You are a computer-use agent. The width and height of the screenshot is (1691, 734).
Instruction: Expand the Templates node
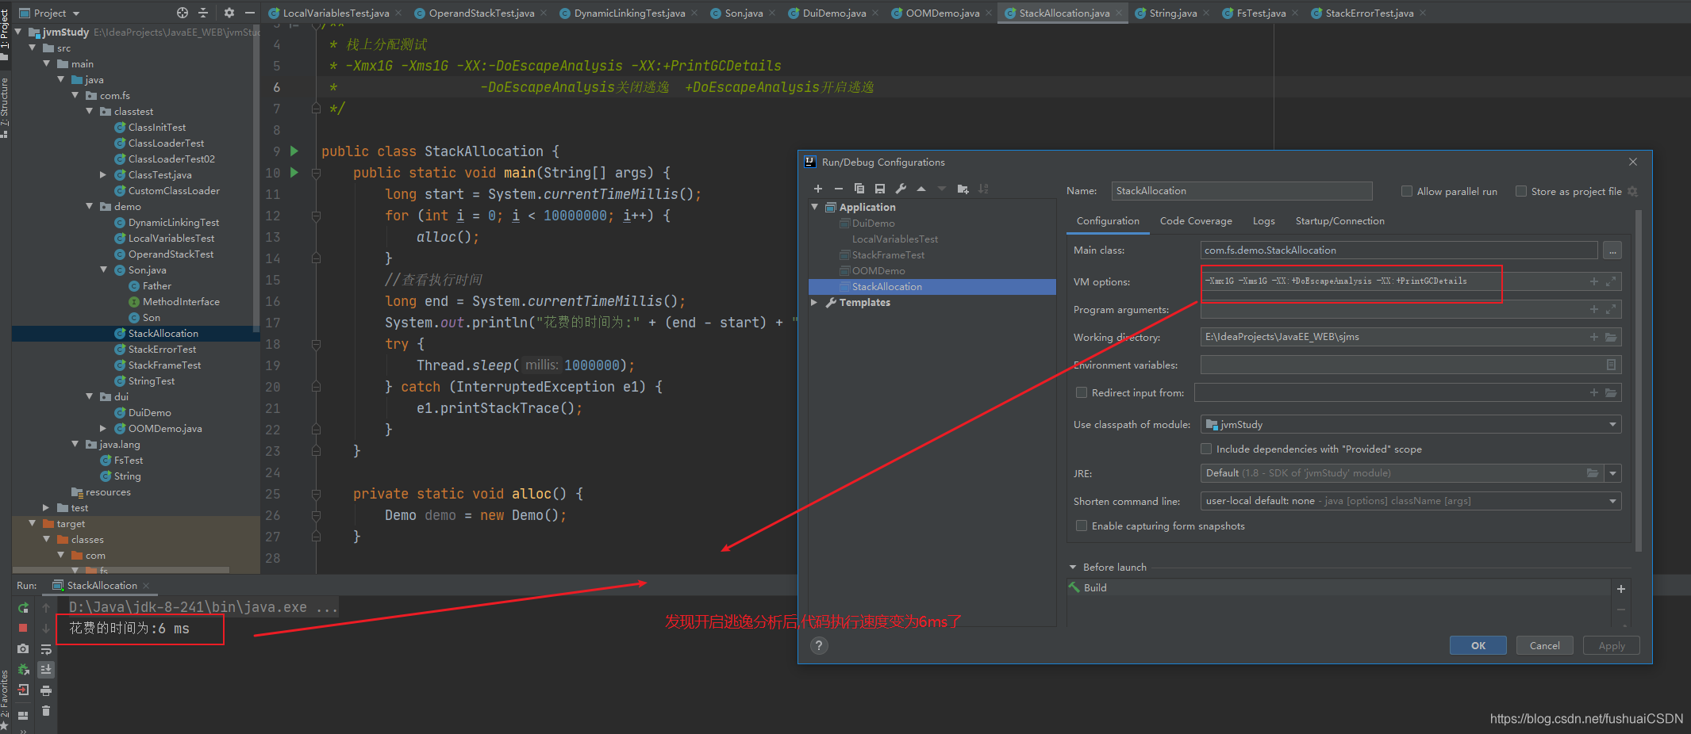click(815, 302)
